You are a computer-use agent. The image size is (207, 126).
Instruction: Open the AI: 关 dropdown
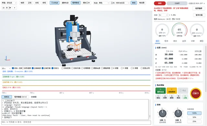[6, 8]
